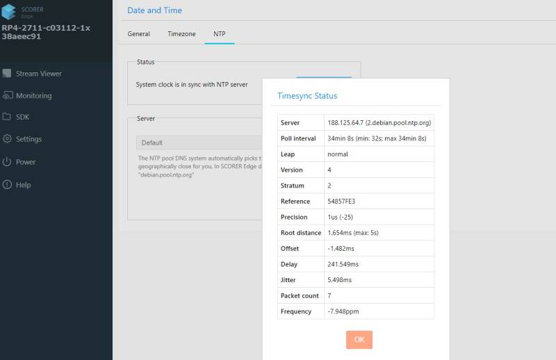The height and width of the screenshot is (360, 556).
Task: Select the NTP tab
Action: point(219,33)
